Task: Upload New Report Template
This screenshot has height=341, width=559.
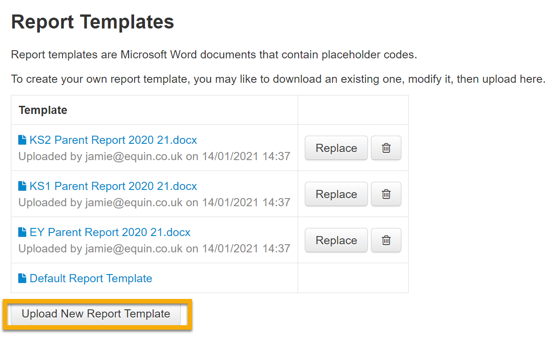Action: click(x=96, y=314)
